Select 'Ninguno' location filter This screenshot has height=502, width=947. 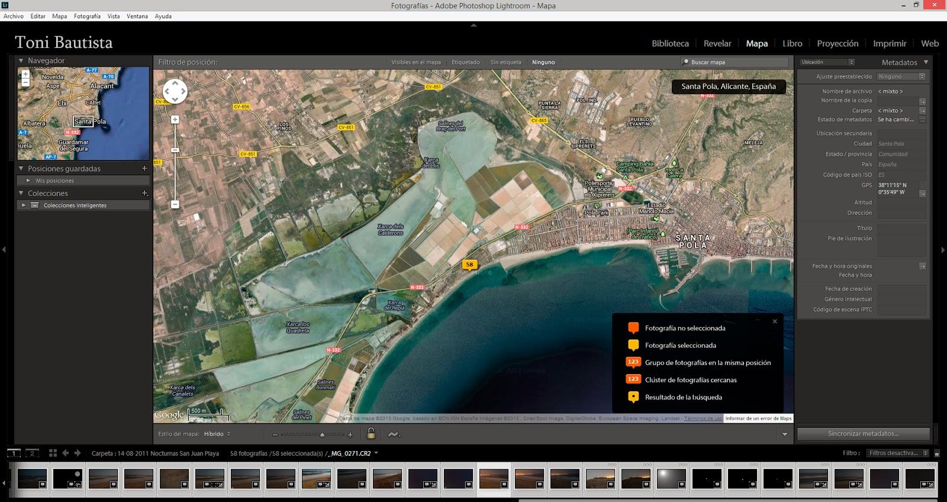(x=543, y=62)
